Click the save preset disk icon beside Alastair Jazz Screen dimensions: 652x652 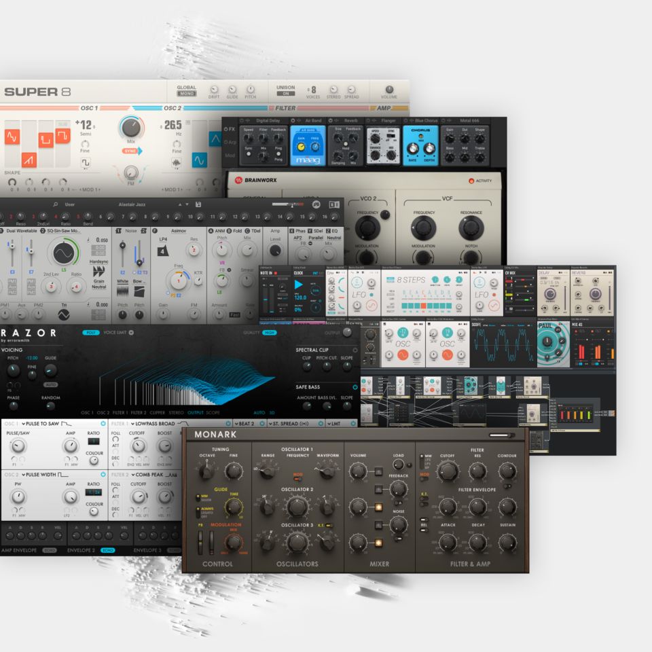pos(198,204)
